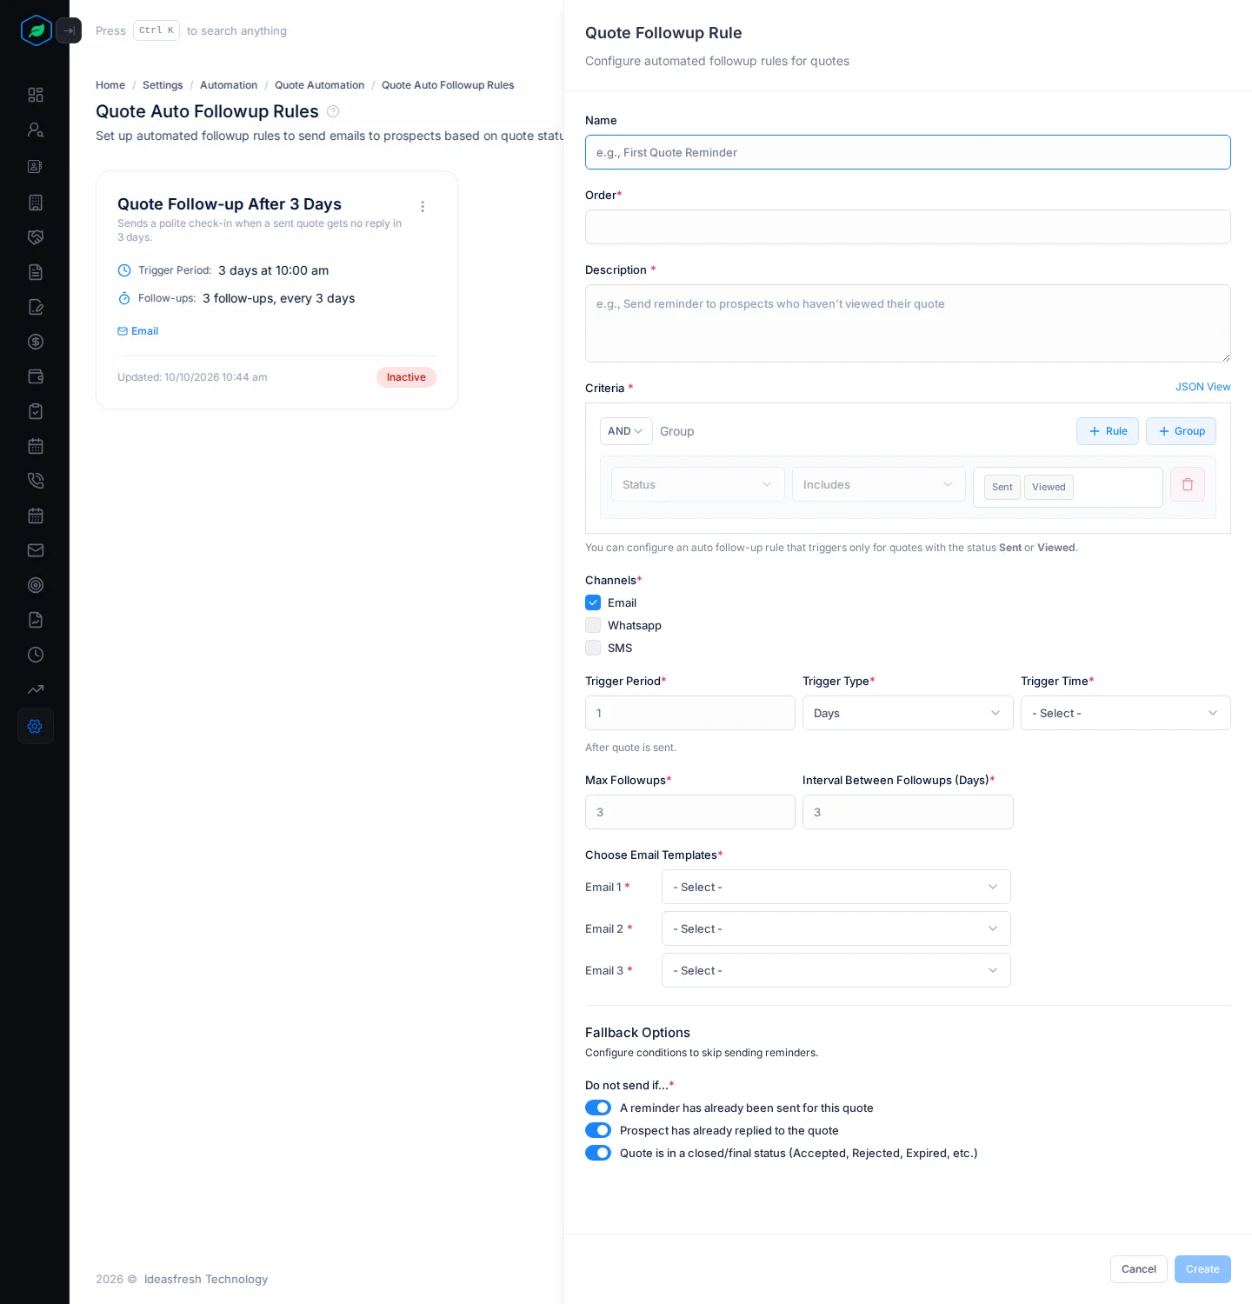
Task: Open the Trigger Time select dropdown
Action: pos(1126,713)
